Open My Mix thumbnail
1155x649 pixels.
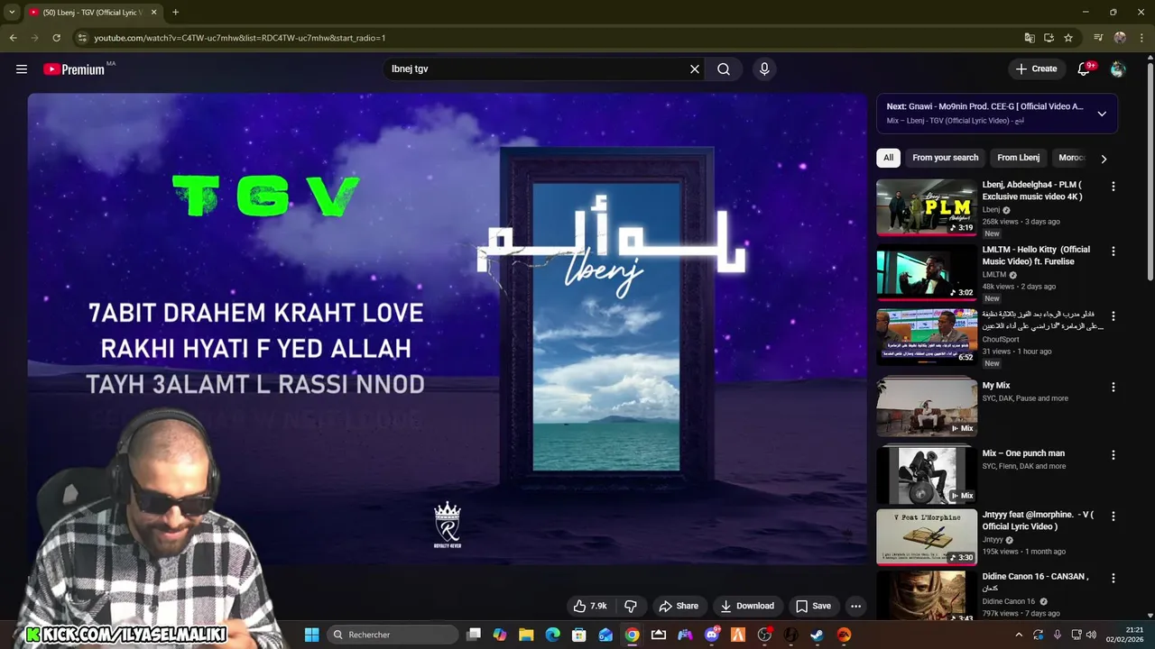927,408
